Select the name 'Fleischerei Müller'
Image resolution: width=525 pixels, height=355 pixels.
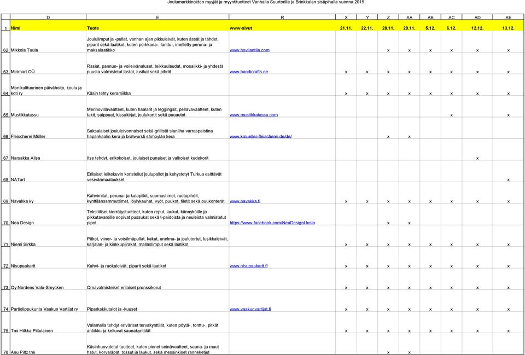(28, 137)
